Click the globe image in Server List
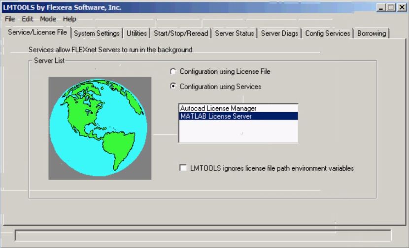 coord(100,128)
